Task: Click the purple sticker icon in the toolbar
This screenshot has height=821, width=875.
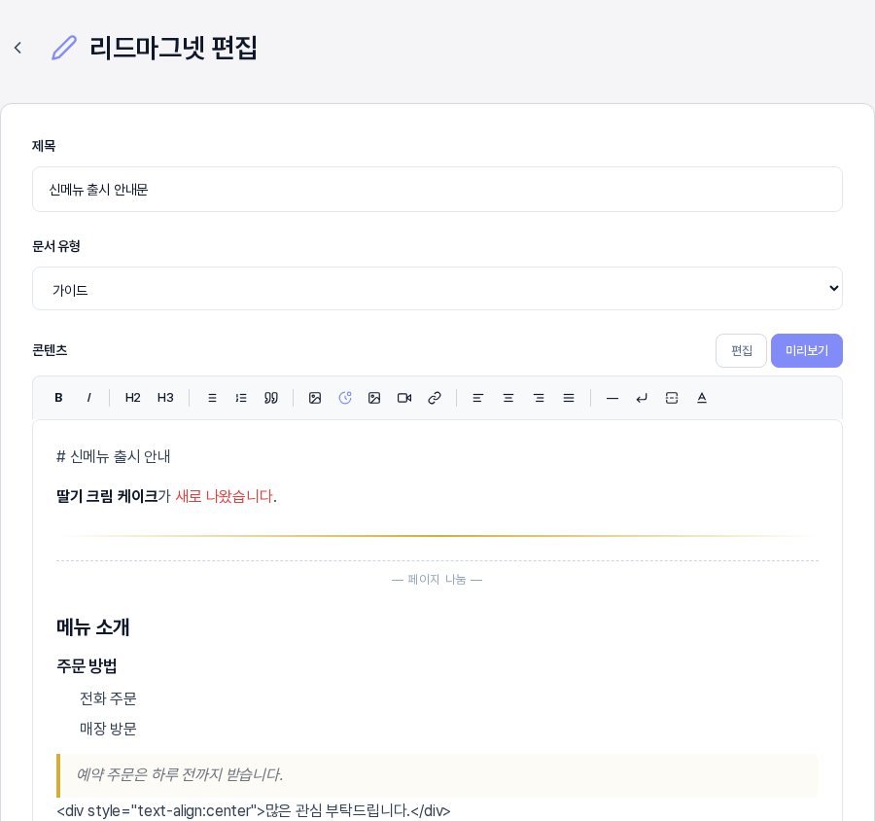Action: click(345, 398)
